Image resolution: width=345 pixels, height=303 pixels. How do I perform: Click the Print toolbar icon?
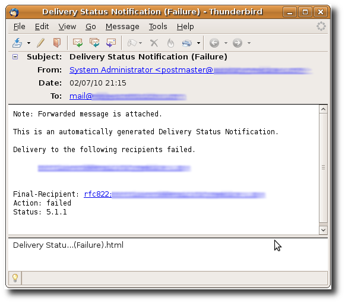point(187,43)
